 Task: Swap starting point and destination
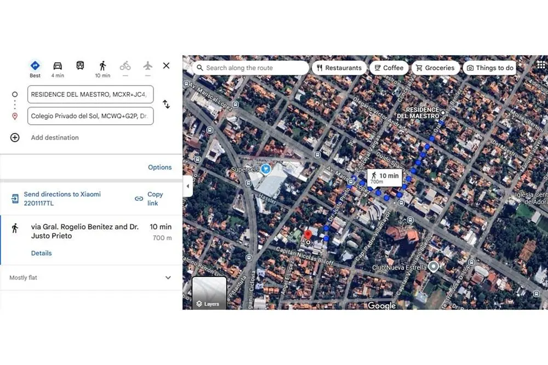166,105
